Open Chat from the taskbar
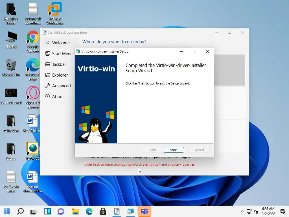289x217 pixels. pyautogui.click(x=61, y=211)
